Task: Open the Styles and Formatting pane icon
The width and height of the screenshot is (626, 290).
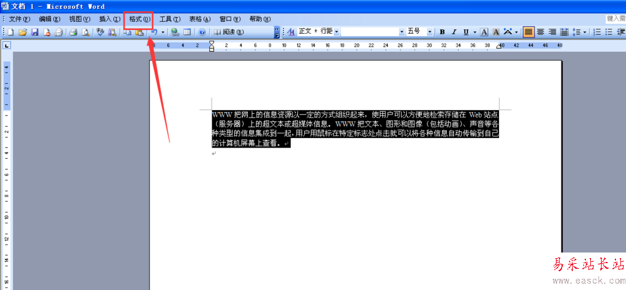Action: click(x=290, y=32)
